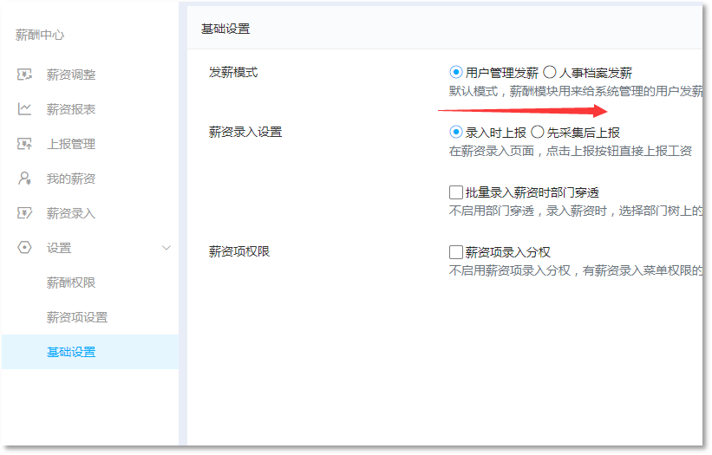Screen dimensions: 712x455
Task: Click the 上报管理 upload icon
Action: 25,144
